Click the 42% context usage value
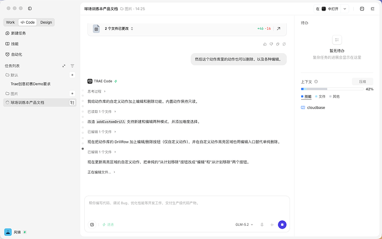Screen dimensions: 382x239 [x=369, y=89]
